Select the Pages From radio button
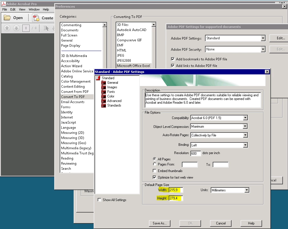The height and width of the screenshot is (229, 288). 155,164
